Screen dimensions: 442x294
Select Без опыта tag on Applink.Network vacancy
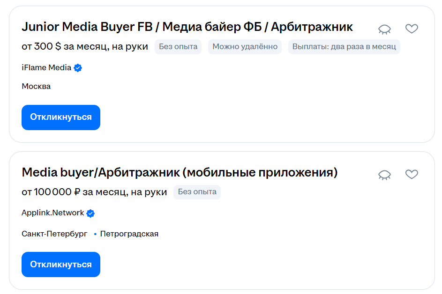(197, 192)
